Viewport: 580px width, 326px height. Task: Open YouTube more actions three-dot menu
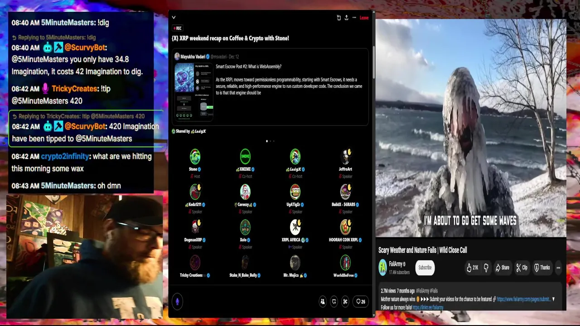pos(558,268)
